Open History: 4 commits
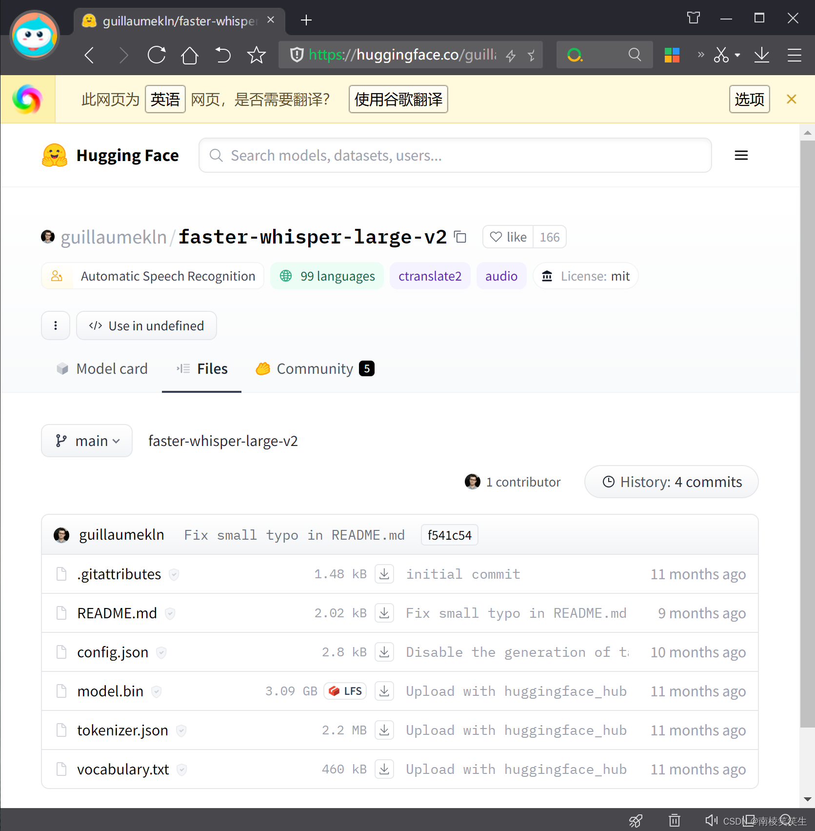The height and width of the screenshot is (831, 815). coord(671,482)
